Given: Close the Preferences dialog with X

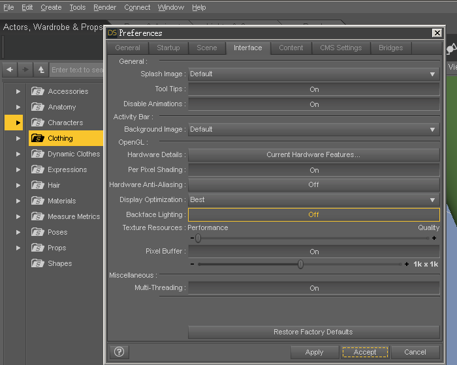Looking at the screenshot, I should [437, 33].
